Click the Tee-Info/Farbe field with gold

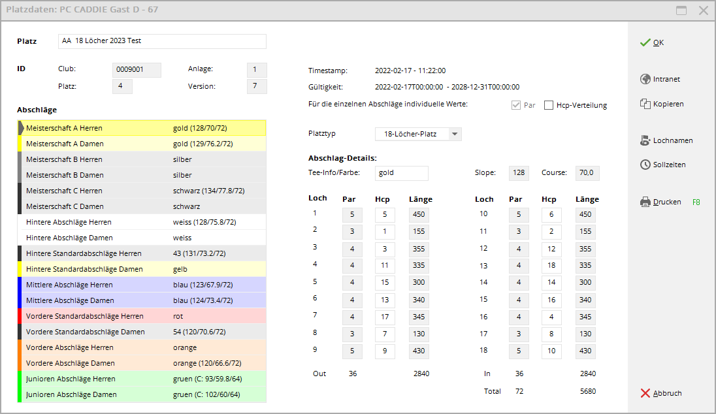pyautogui.click(x=402, y=173)
